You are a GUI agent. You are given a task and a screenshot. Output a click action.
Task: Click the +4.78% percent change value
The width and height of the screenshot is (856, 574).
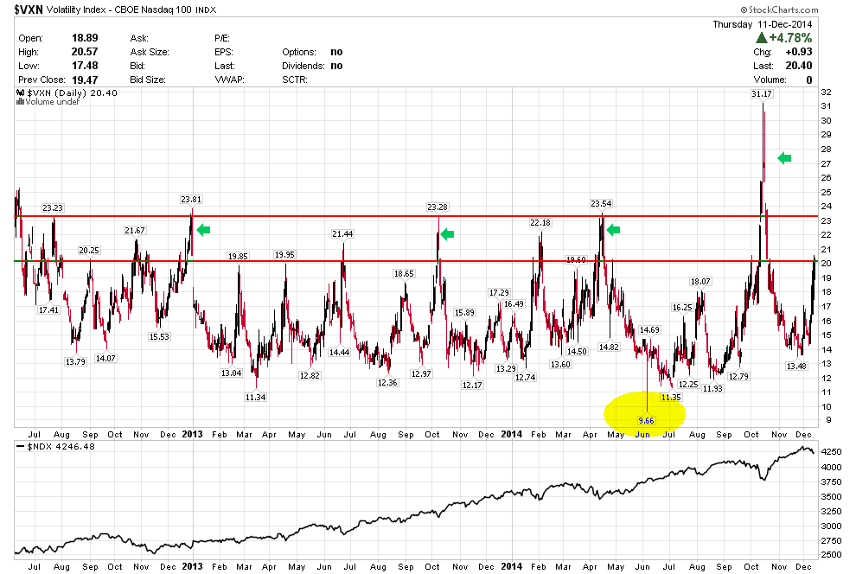(x=790, y=38)
